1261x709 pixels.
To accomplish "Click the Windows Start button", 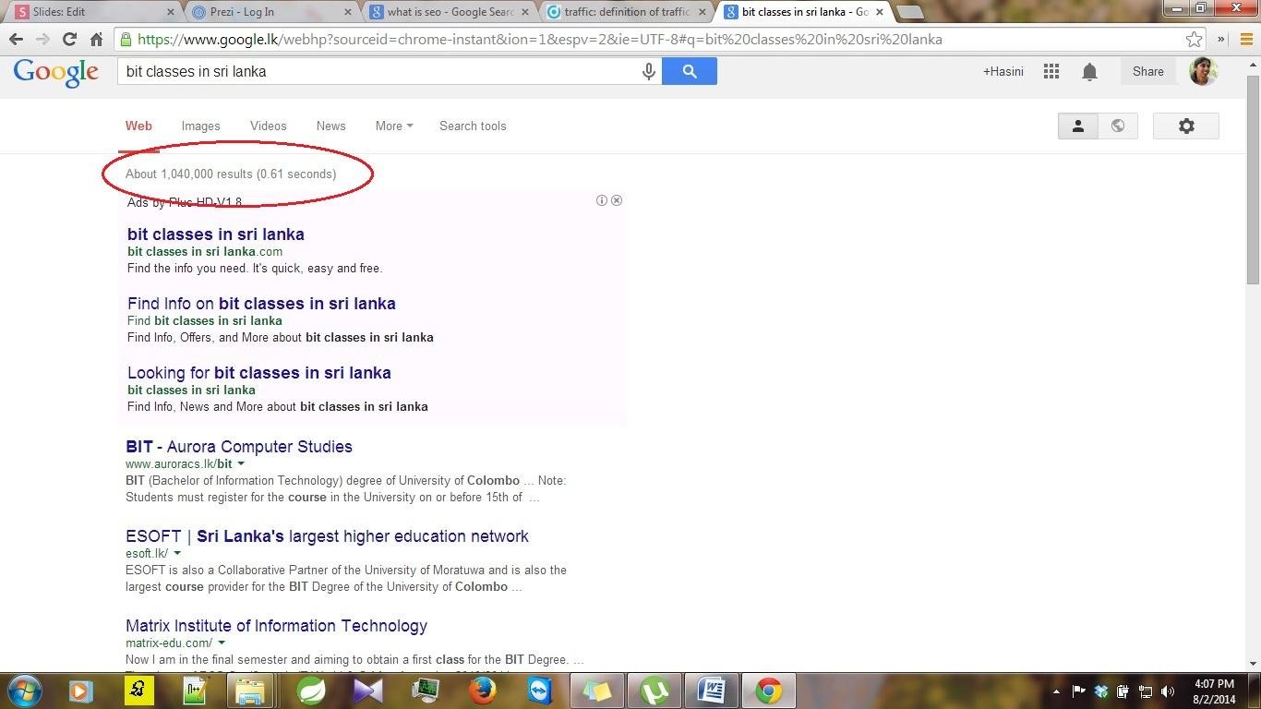I will tap(24, 690).
